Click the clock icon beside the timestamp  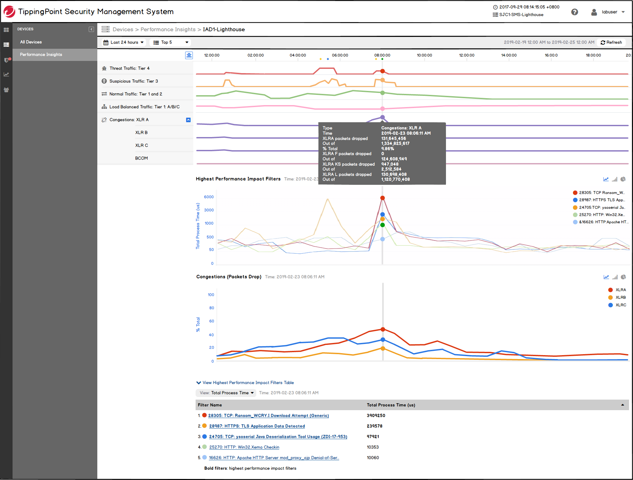tap(495, 7)
